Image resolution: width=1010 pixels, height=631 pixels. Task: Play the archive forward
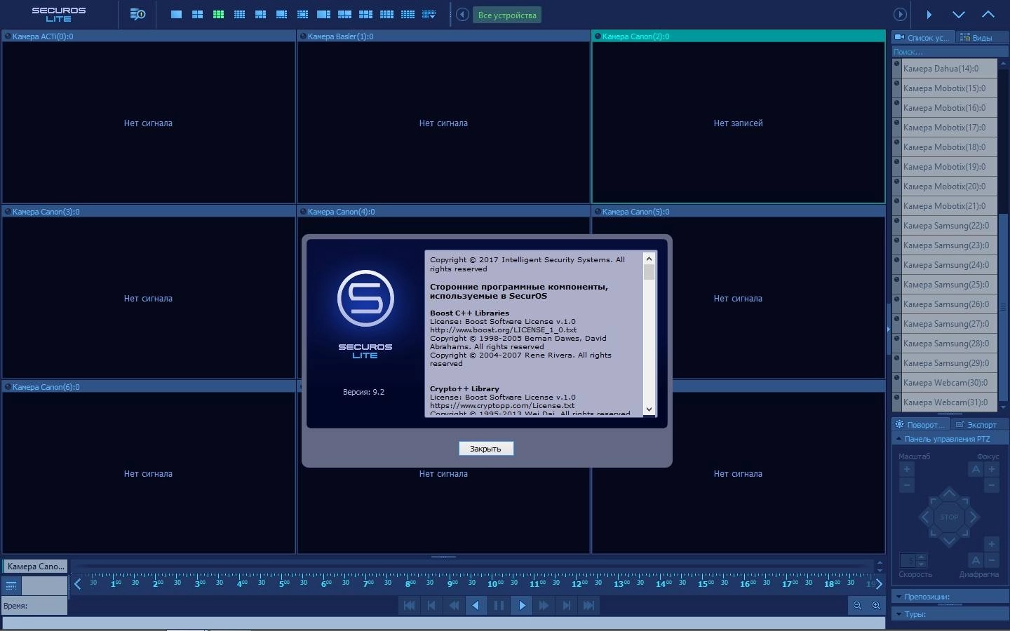click(x=521, y=605)
